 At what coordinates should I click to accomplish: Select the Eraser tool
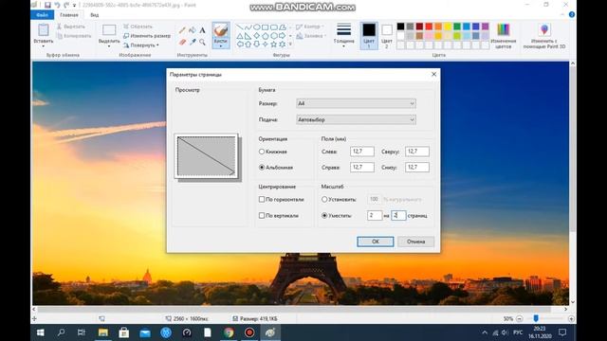pos(182,42)
